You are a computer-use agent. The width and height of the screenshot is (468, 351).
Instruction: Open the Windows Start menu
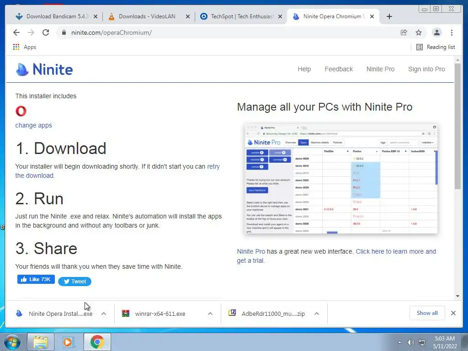pyautogui.click(x=11, y=342)
